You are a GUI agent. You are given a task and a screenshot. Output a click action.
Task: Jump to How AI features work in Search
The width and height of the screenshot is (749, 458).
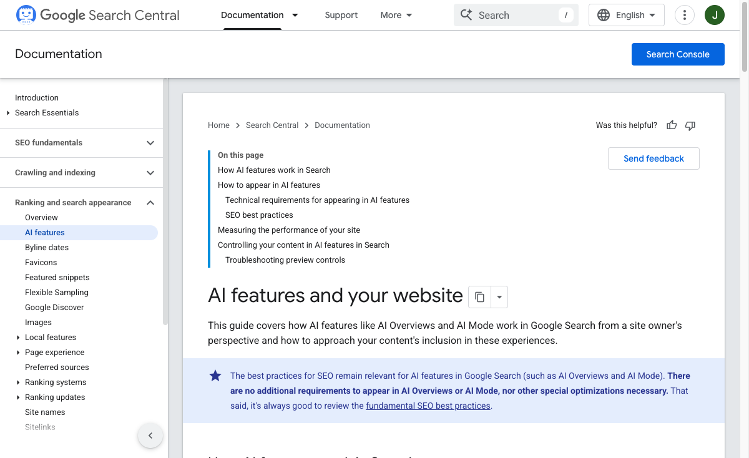click(x=274, y=170)
